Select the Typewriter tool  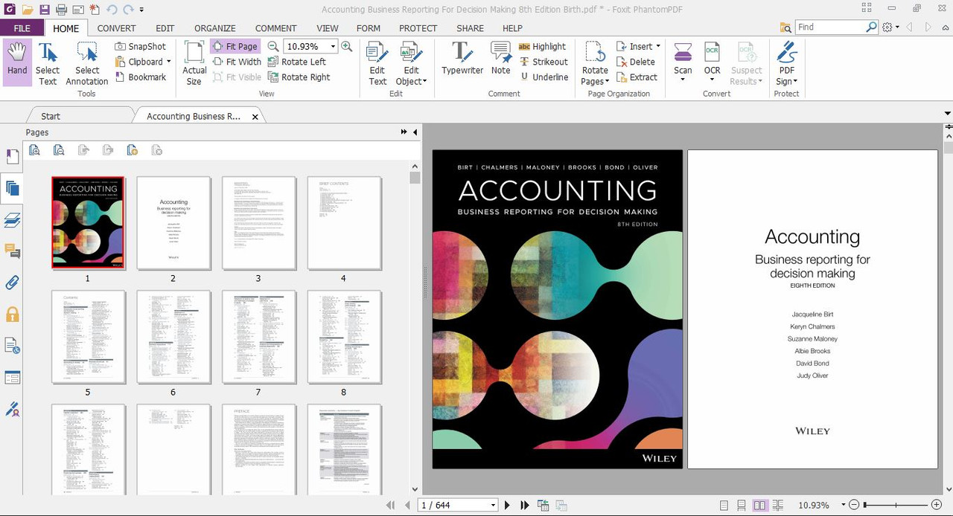[462, 59]
